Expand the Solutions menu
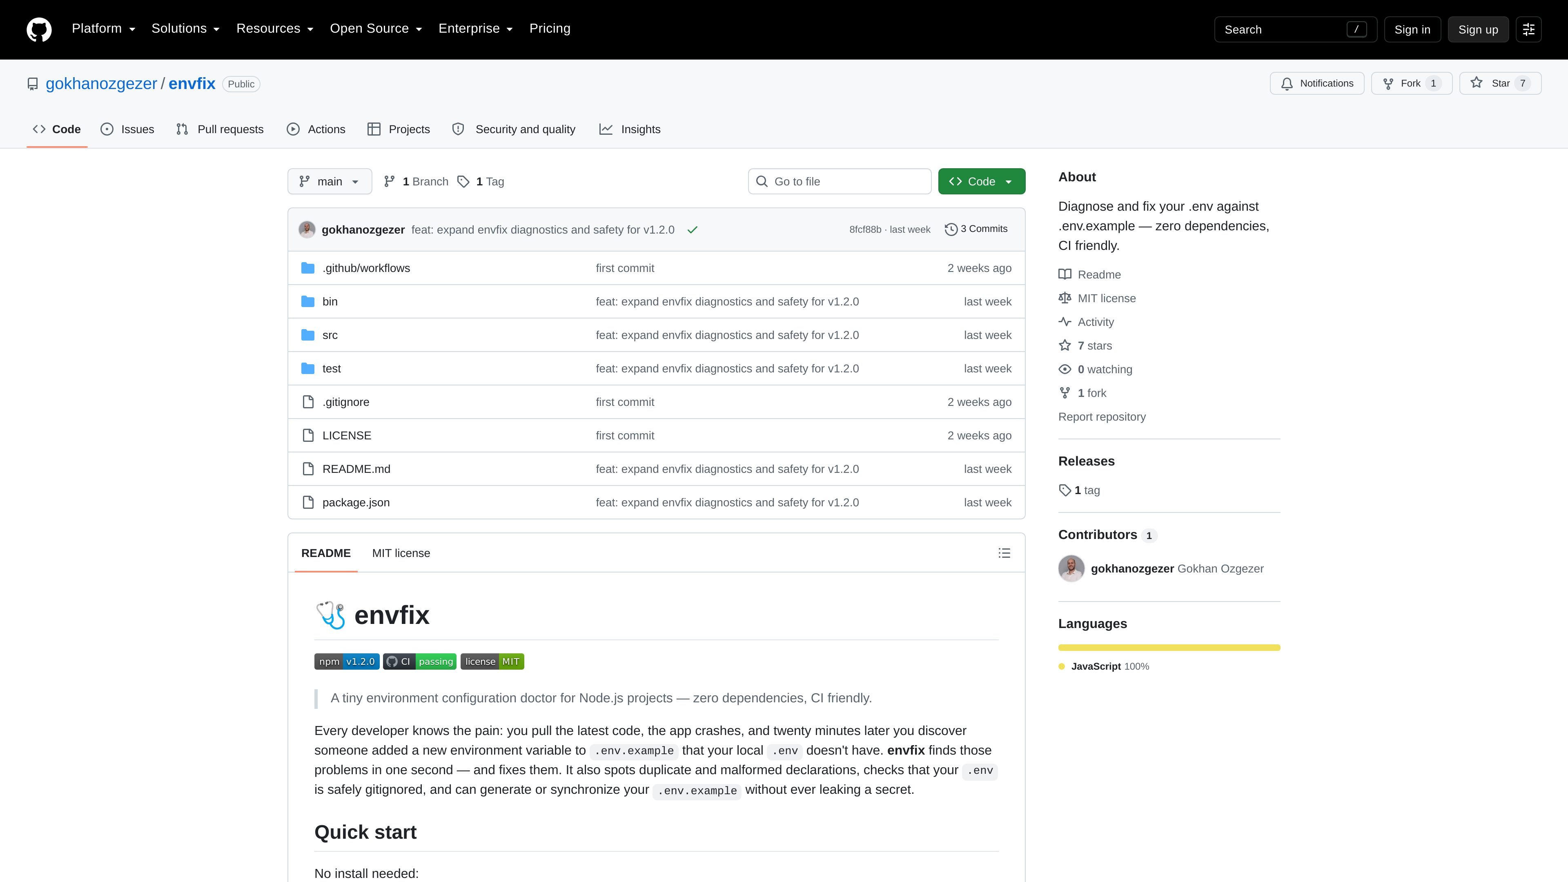 [186, 29]
